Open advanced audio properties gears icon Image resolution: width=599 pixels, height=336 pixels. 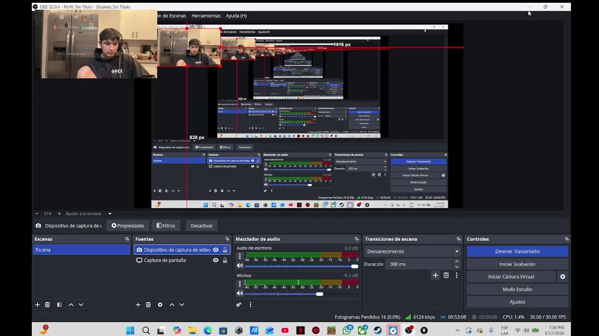pyautogui.click(x=239, y=305)
